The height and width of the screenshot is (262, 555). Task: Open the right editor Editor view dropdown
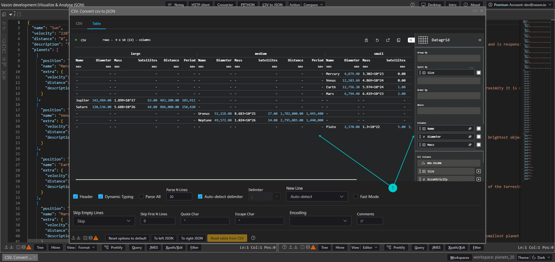click(370, 247)
